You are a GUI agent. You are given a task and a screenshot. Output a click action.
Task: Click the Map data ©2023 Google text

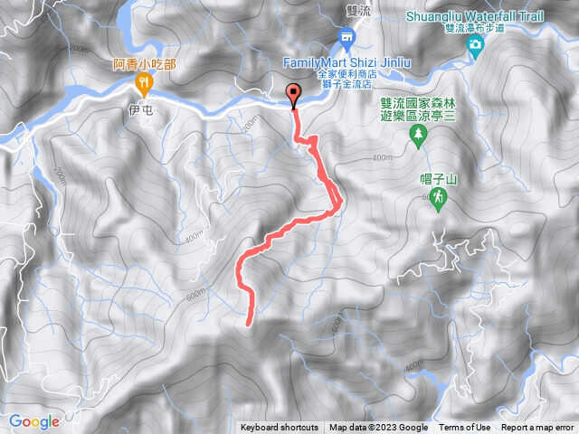(378, 428)
